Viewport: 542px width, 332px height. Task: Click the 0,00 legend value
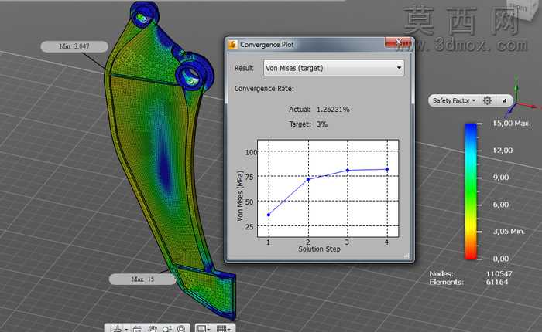click(x=501, y=259)
